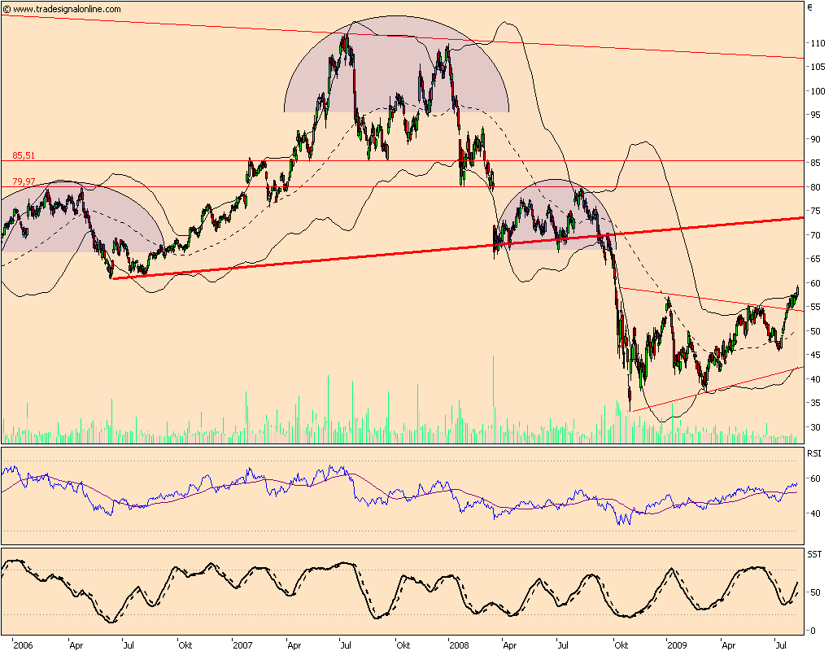Image resolution: width=833 pixels, height=651 pixels.
Task: Click the 85 value on the price axis
Action: click(815, 163)
